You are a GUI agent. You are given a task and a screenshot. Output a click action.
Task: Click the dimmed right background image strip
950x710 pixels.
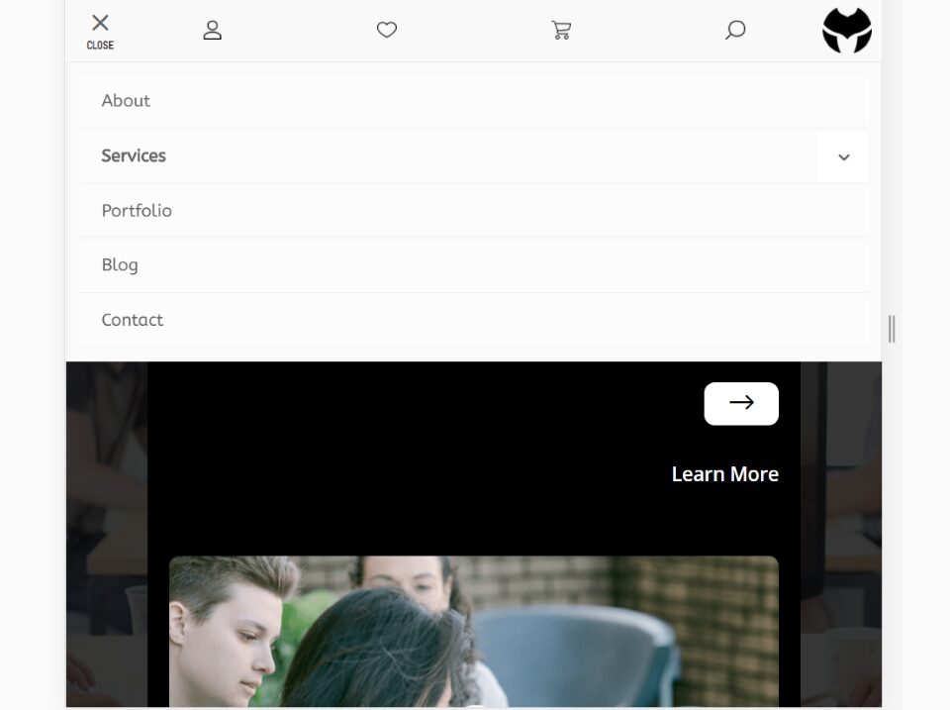click(x=841, y=534)
